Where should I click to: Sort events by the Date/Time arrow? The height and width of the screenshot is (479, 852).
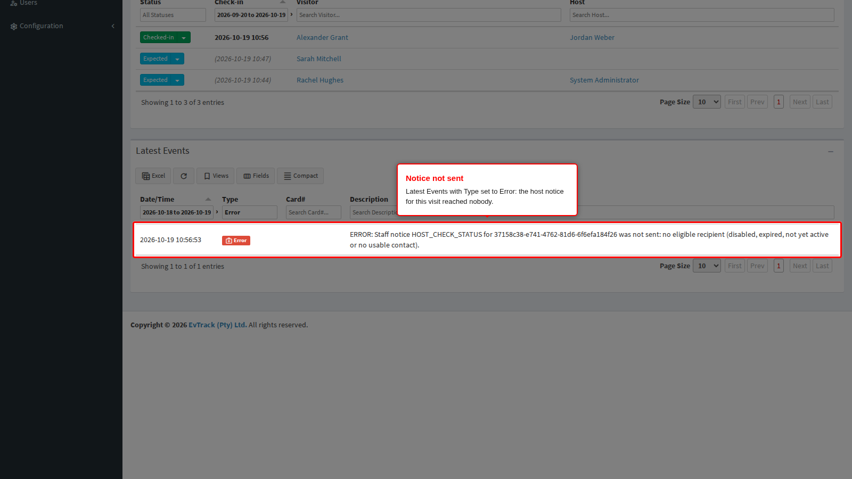208,200
